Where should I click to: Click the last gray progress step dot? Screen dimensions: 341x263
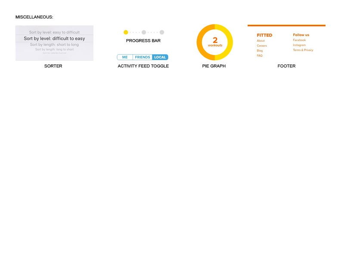[162, 32]
